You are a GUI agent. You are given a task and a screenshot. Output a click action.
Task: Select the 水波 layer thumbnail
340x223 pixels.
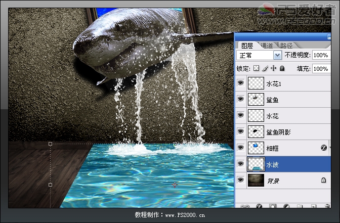click(x=256, y=164)
